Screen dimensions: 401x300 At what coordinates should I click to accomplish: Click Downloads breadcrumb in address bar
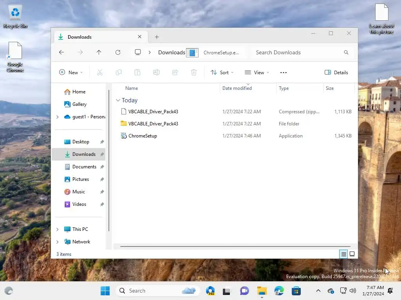[x=172, y=52]
